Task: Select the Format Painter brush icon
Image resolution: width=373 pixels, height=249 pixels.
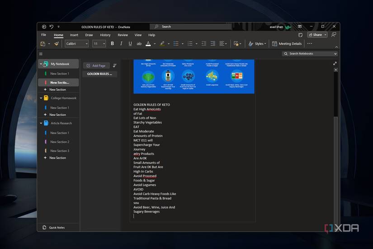Action: 57,43
